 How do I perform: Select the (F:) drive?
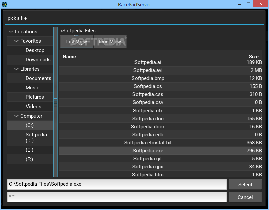coord(29,159)
